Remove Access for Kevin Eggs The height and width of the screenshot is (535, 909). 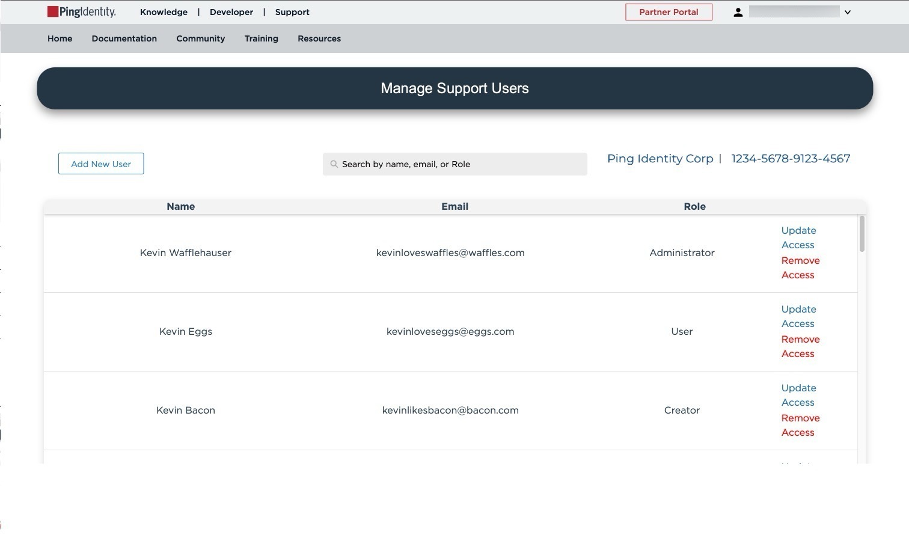tap(800, 346)
